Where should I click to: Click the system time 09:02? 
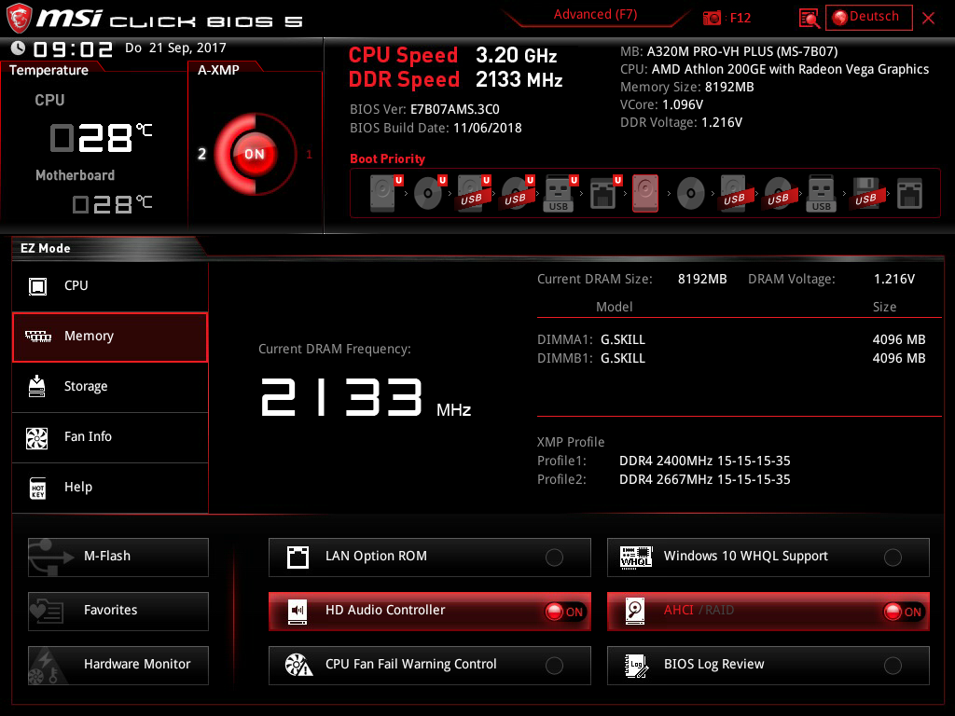pyautogui.click(x=73, y=49)
